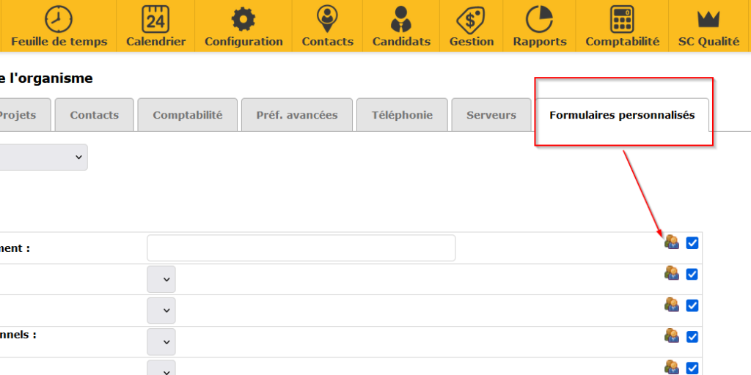This screenshot has height=375, width=751.
Task: Click the empty text field in first row
Action: point(301,248)
